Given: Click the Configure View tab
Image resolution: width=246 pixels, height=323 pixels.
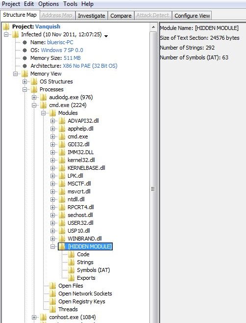Looking at the screenshot, I should pos(192,16).
